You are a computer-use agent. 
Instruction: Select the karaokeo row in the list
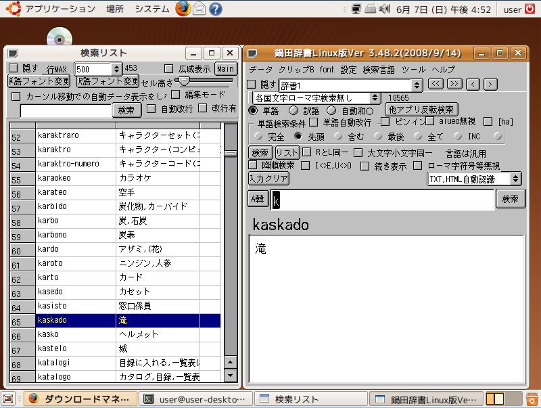tap(115, 178)
